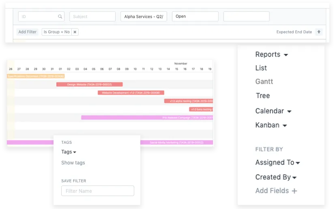Open the Tags dropdown
The image size is (335, 209).
(x=69, y=152)
